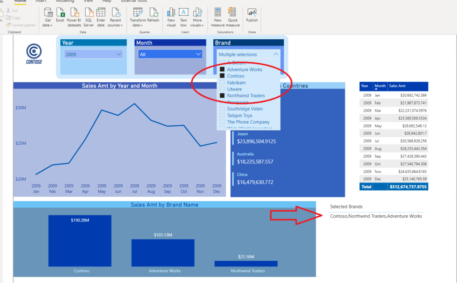Image resolution: width=457 pixels, height=283 pixels.
Task: Click the $190.38M data label
Action: coord(80,220)
